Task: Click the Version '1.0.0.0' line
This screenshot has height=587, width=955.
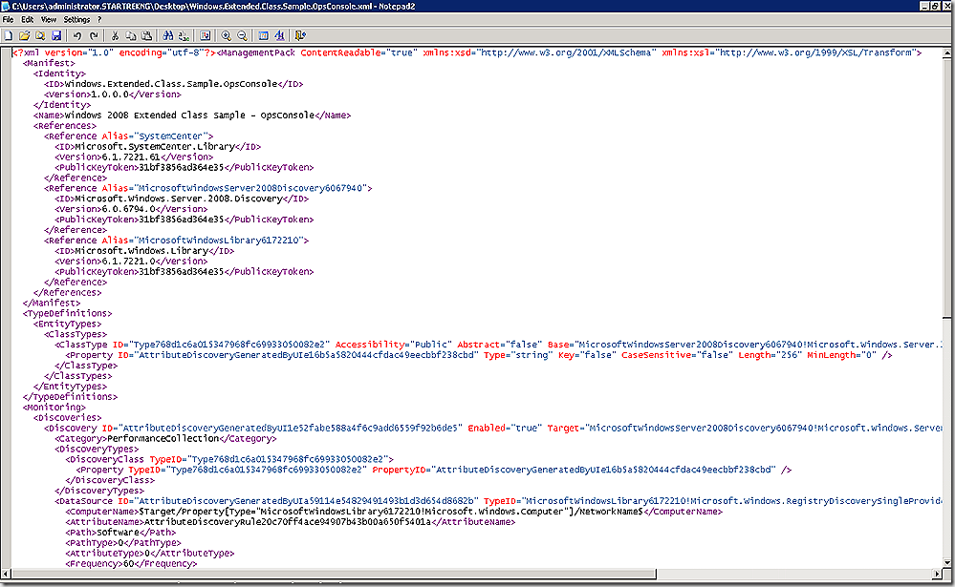Action: (x=112, y=94)
